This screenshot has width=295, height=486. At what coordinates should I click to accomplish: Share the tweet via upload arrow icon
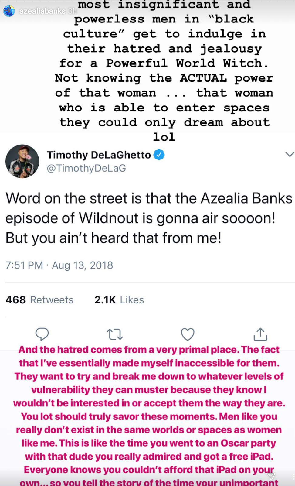coord(260,334)
